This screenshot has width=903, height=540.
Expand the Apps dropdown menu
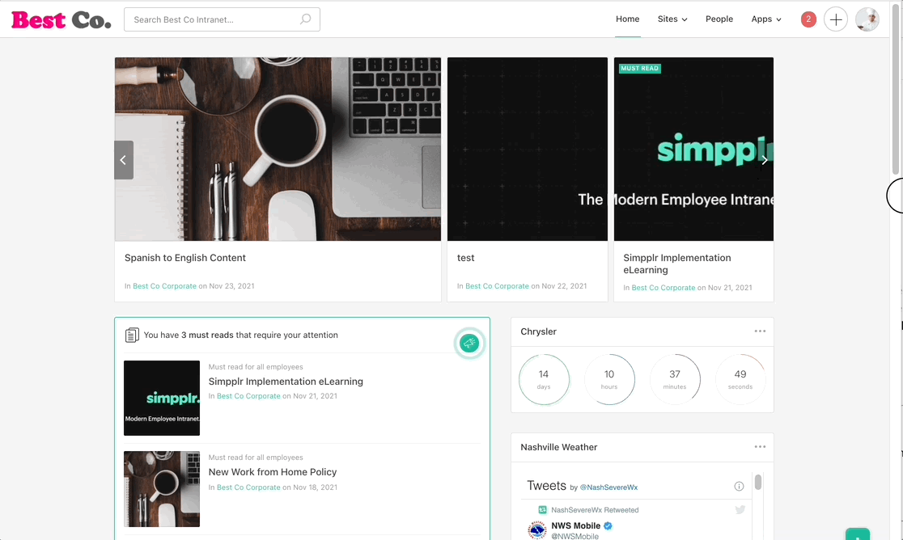pyautogui.click(x=766, y=19)
